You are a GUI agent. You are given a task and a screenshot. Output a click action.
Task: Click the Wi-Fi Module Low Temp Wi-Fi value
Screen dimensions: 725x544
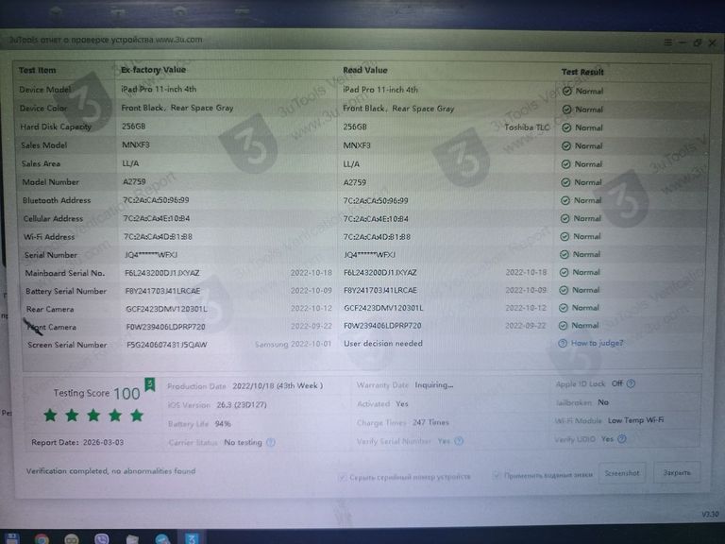pyautogui.click(x=635, y=420)
